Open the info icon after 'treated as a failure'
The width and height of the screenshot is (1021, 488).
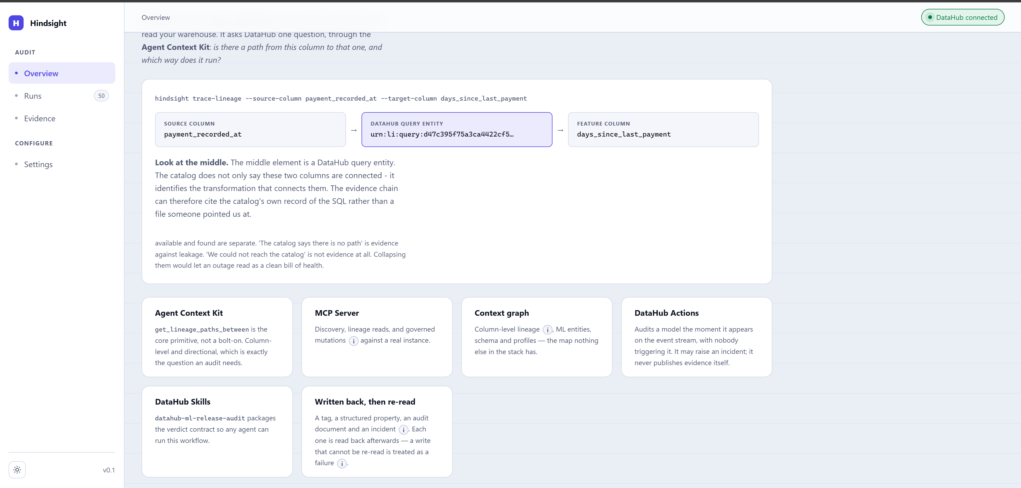[x=342, y=463]
